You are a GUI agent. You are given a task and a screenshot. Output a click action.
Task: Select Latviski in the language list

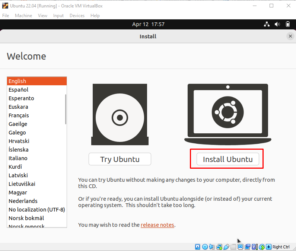coord(37,175)
